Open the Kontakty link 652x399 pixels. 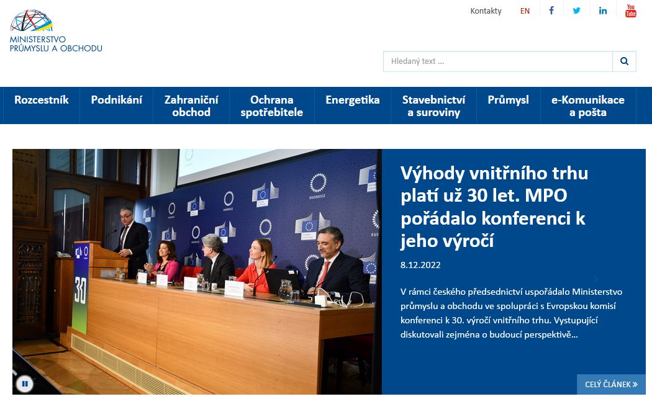pos(486,11)
